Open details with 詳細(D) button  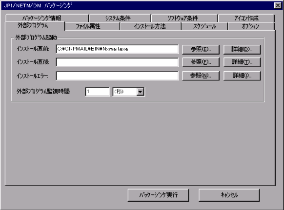[242, 49]
